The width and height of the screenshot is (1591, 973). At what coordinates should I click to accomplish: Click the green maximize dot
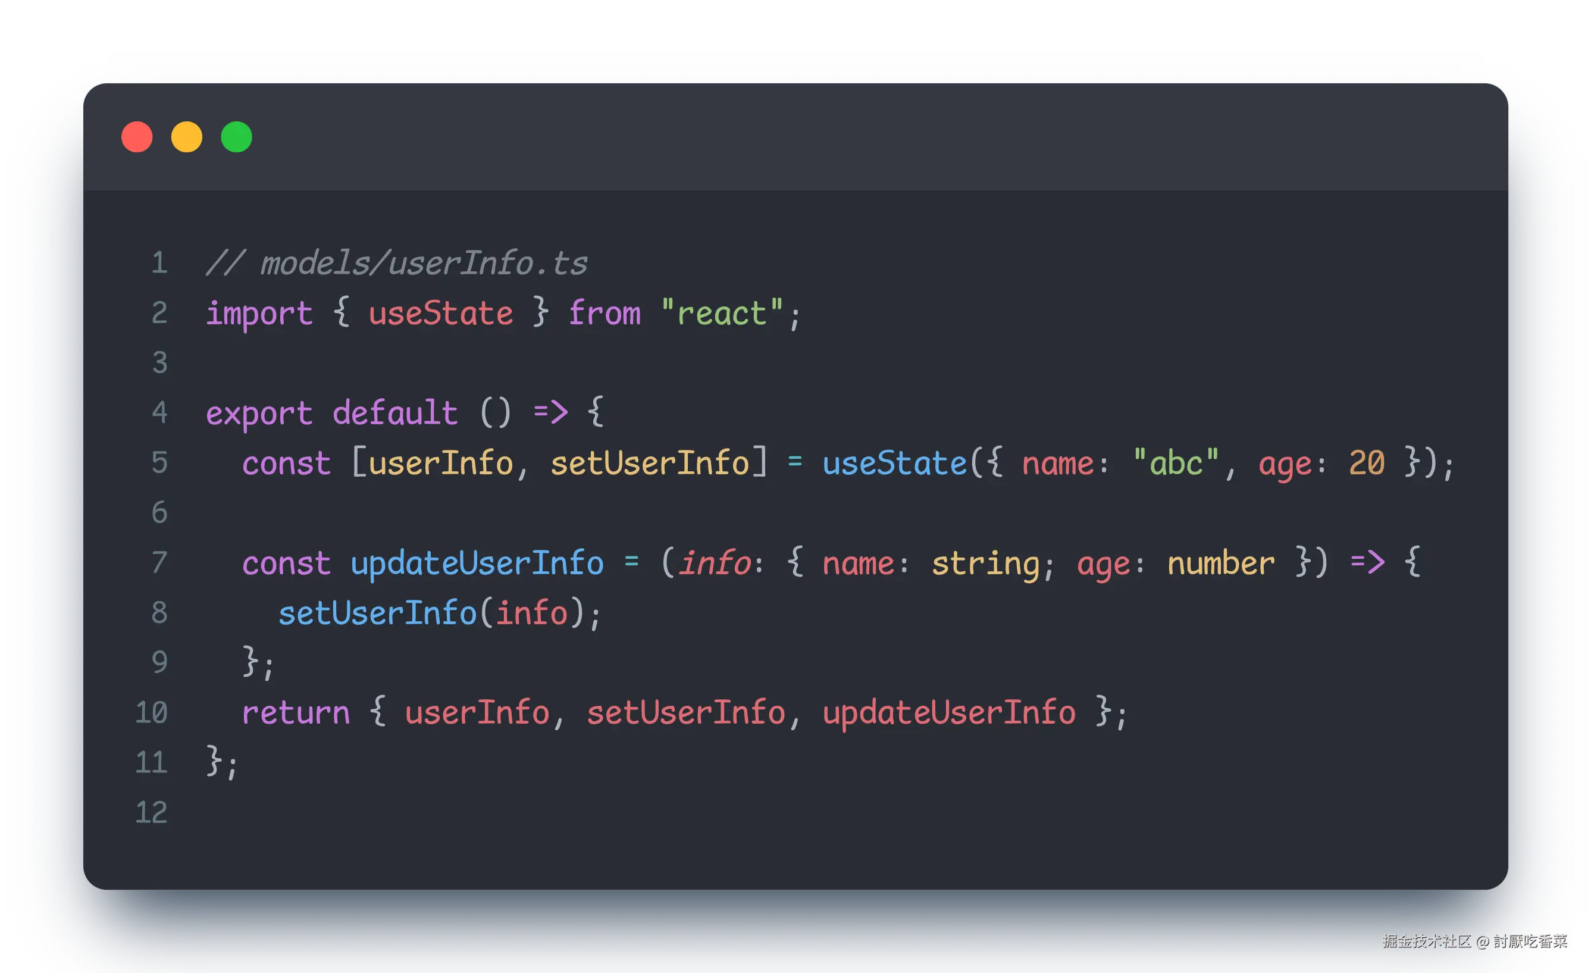236,137
